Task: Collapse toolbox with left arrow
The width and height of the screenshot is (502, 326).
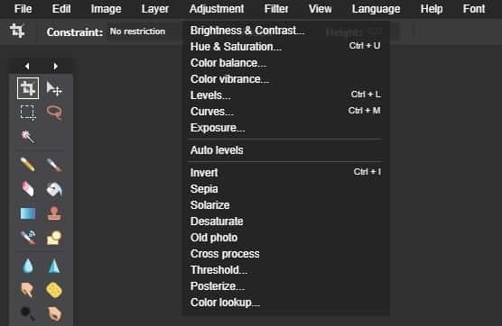Action: coord(27,66)
